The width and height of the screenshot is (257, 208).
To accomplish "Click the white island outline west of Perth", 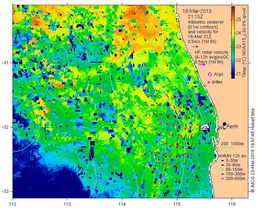I will tap(205, 127).
